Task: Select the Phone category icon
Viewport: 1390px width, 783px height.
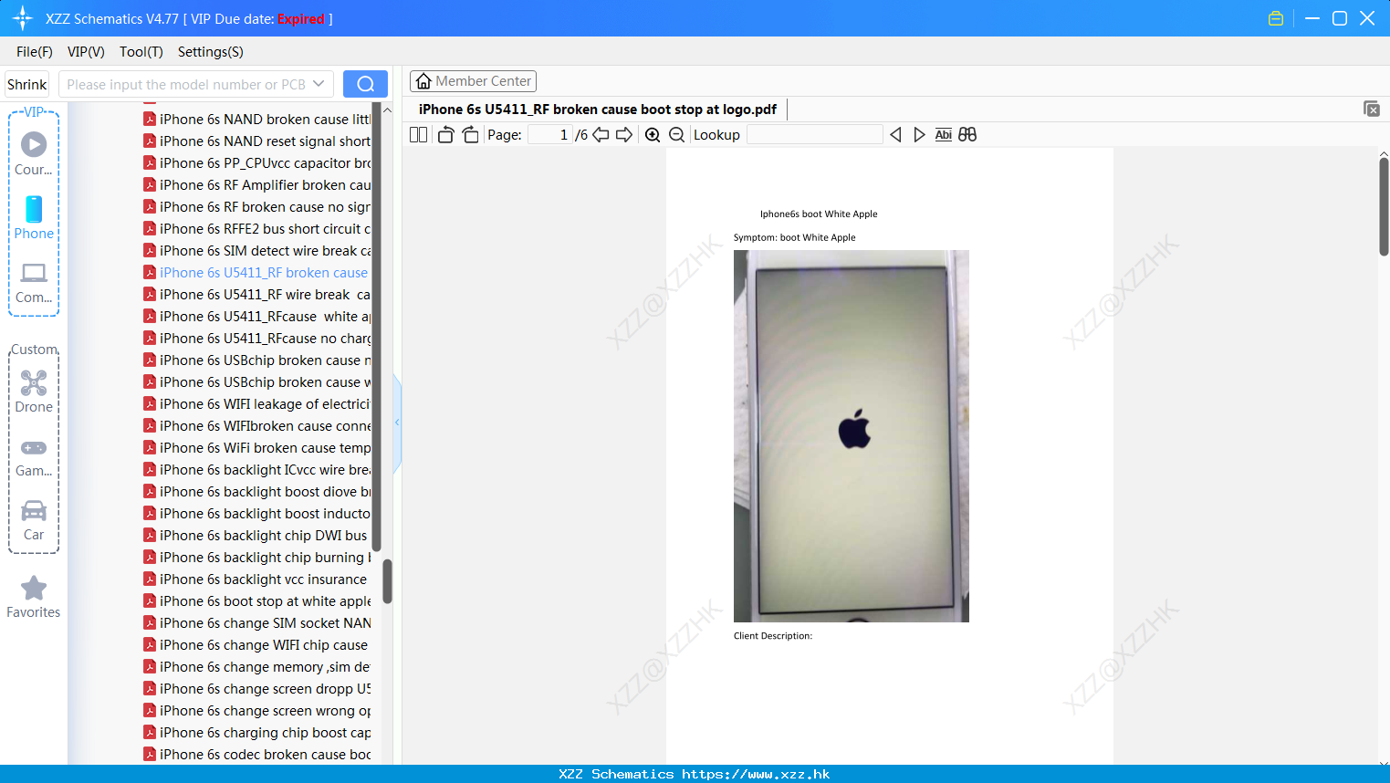Action: click(34, 209)
